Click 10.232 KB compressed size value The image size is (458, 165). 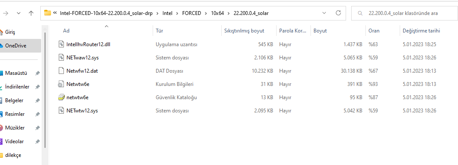262,71
